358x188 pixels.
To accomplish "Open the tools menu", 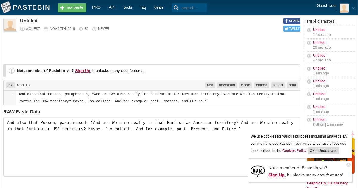I will (128, 7).
